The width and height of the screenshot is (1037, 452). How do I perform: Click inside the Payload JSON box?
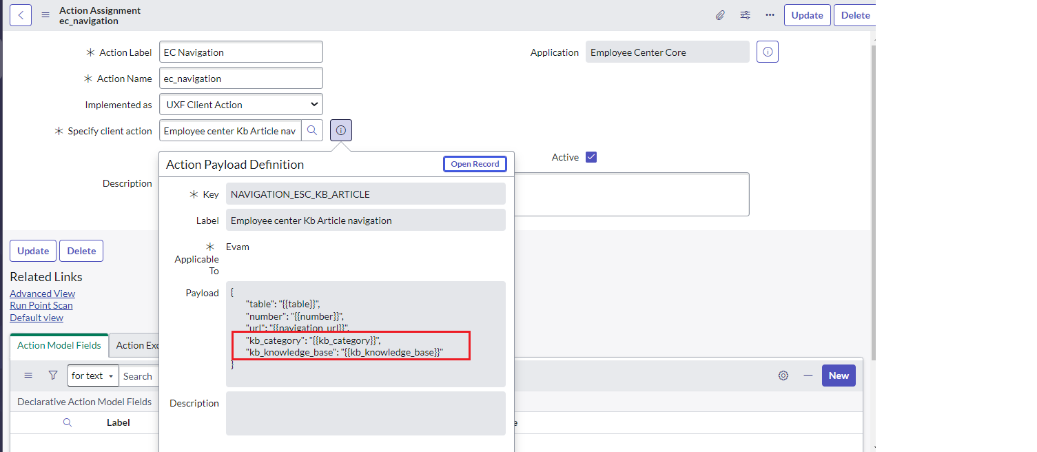[x=366, y=333]
